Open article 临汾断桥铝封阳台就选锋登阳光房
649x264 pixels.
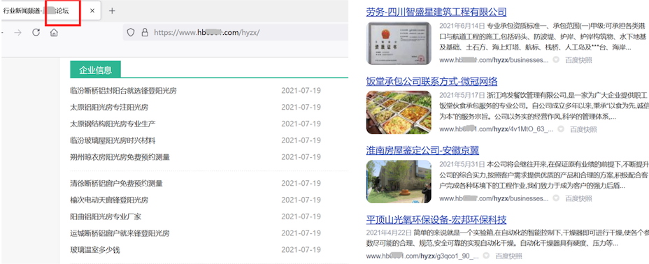123,91
